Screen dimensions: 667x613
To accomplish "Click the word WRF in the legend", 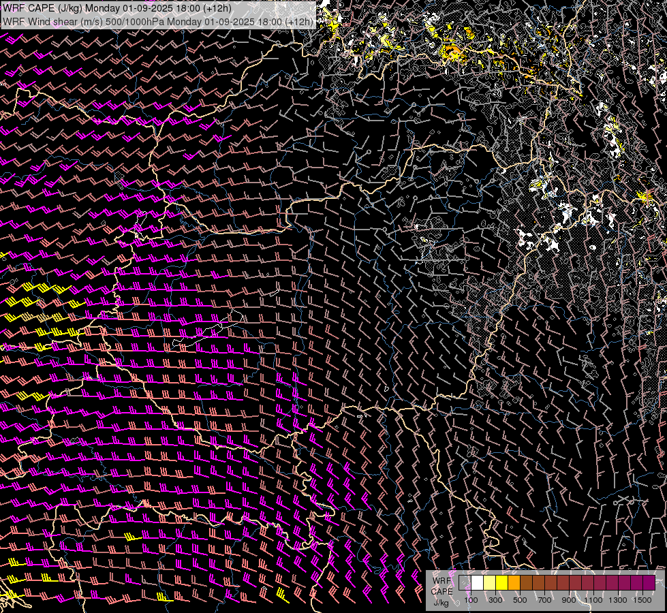I will point(441,581).
